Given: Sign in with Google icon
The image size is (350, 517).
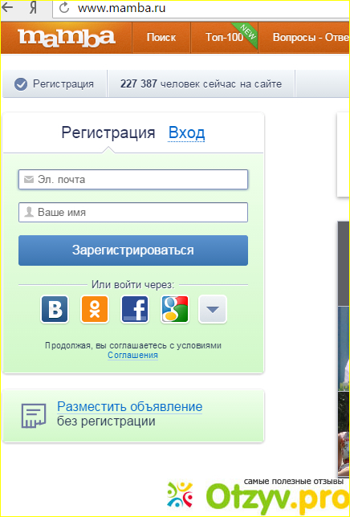Looking at the screenshot, I should (x=175, y=309).
